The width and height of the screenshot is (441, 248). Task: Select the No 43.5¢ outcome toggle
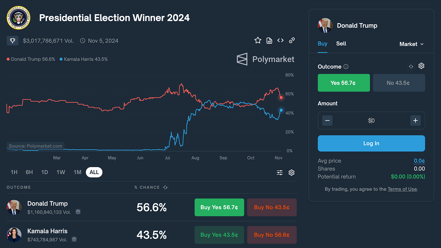[399, 83]
